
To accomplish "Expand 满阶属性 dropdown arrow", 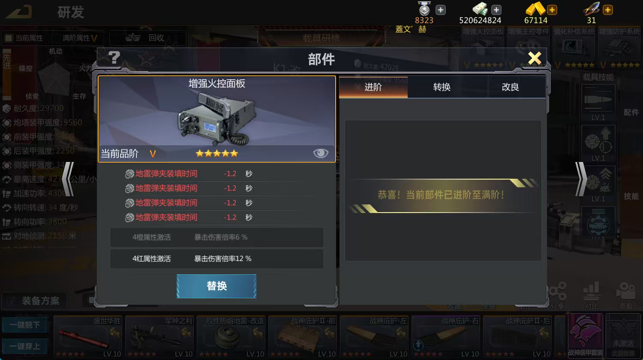I will pyautogui.click(x=94, y=38).
